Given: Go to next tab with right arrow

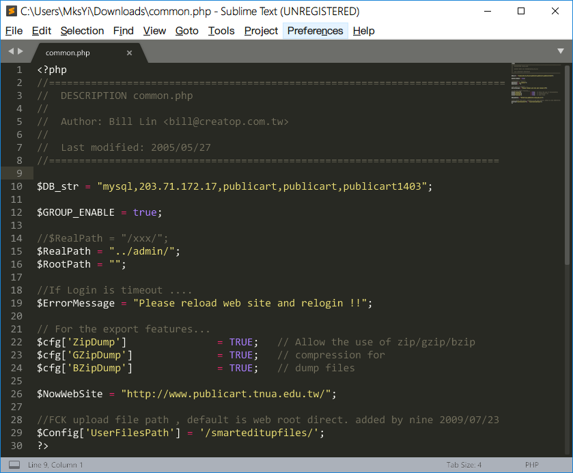Looking at the screenshot, I should click(x=20, y=51).
